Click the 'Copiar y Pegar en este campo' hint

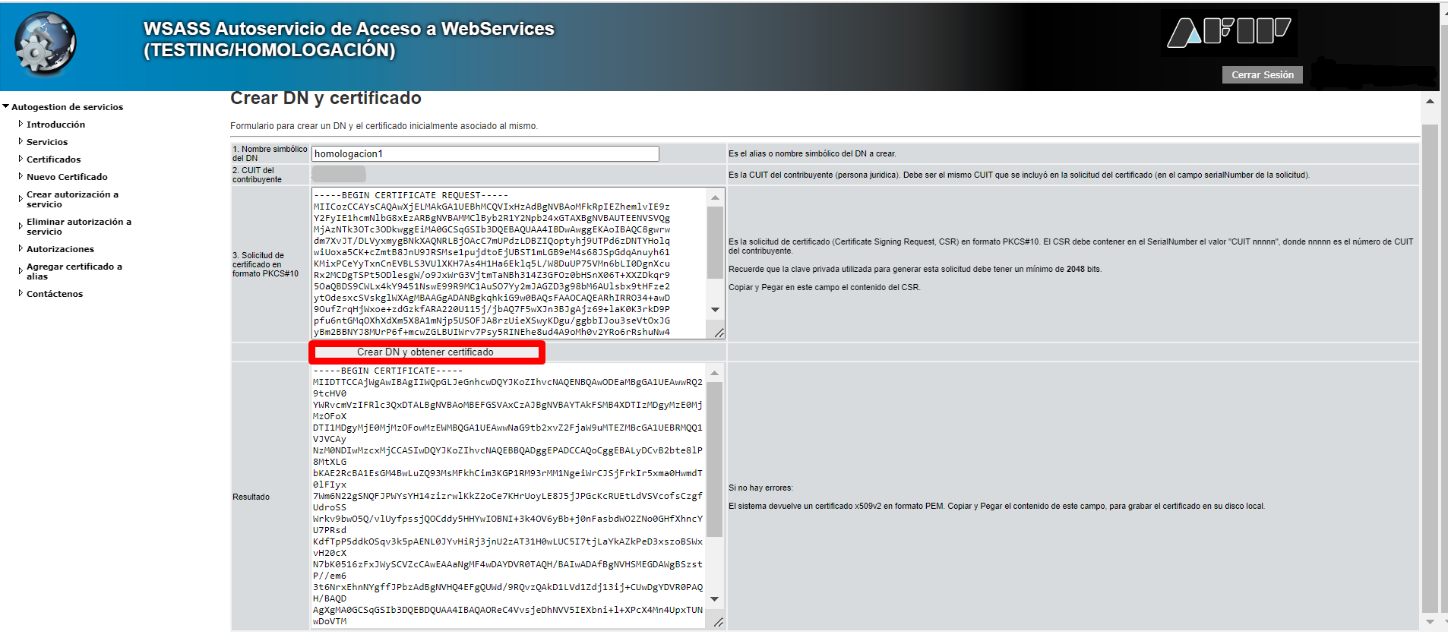tap(824, 287)
